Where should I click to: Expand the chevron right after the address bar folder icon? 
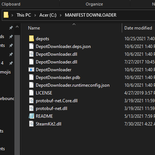[12, 15]
